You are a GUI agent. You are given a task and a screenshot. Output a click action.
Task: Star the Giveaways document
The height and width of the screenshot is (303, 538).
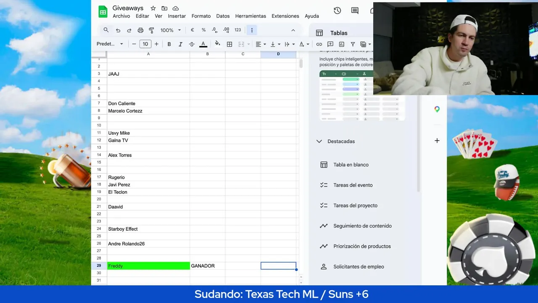[x=153, y=8]
